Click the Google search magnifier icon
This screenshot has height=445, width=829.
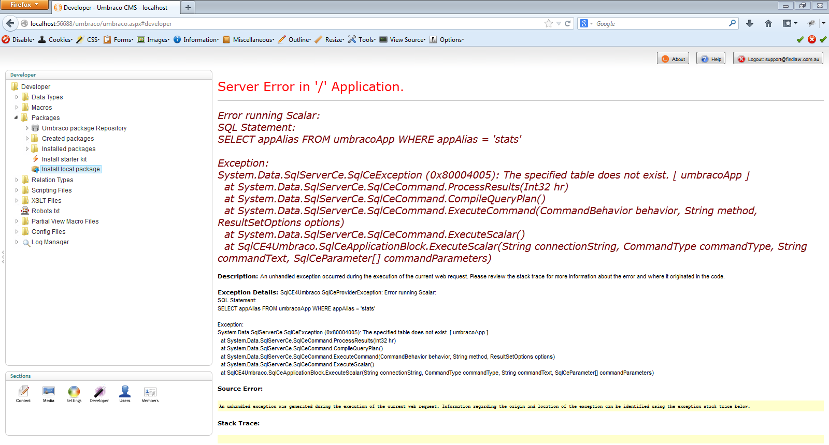click(x=732, y=23)
